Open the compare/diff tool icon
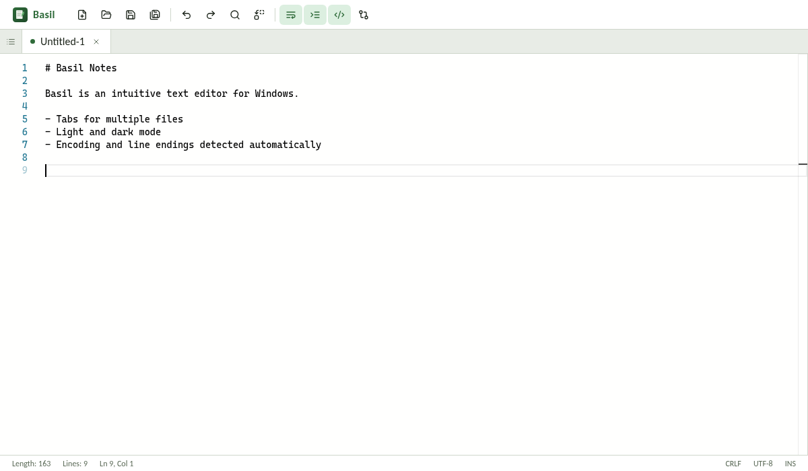 364,15
